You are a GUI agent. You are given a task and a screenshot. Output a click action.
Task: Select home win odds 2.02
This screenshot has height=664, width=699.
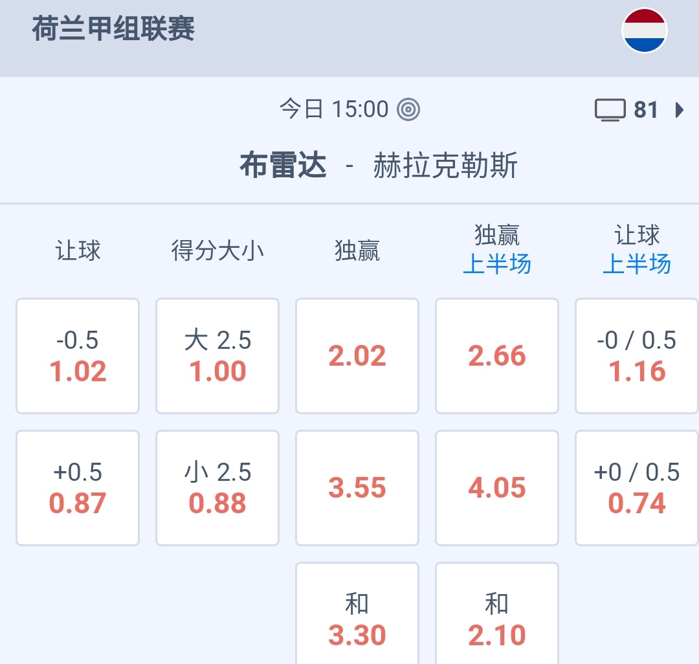[x=357, y=356]
